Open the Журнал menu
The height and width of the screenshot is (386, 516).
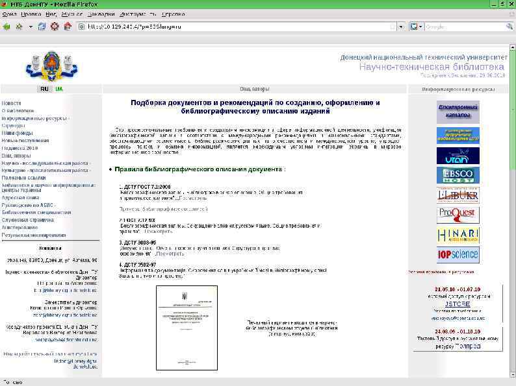pyautogui.click(x=71, y=14)
